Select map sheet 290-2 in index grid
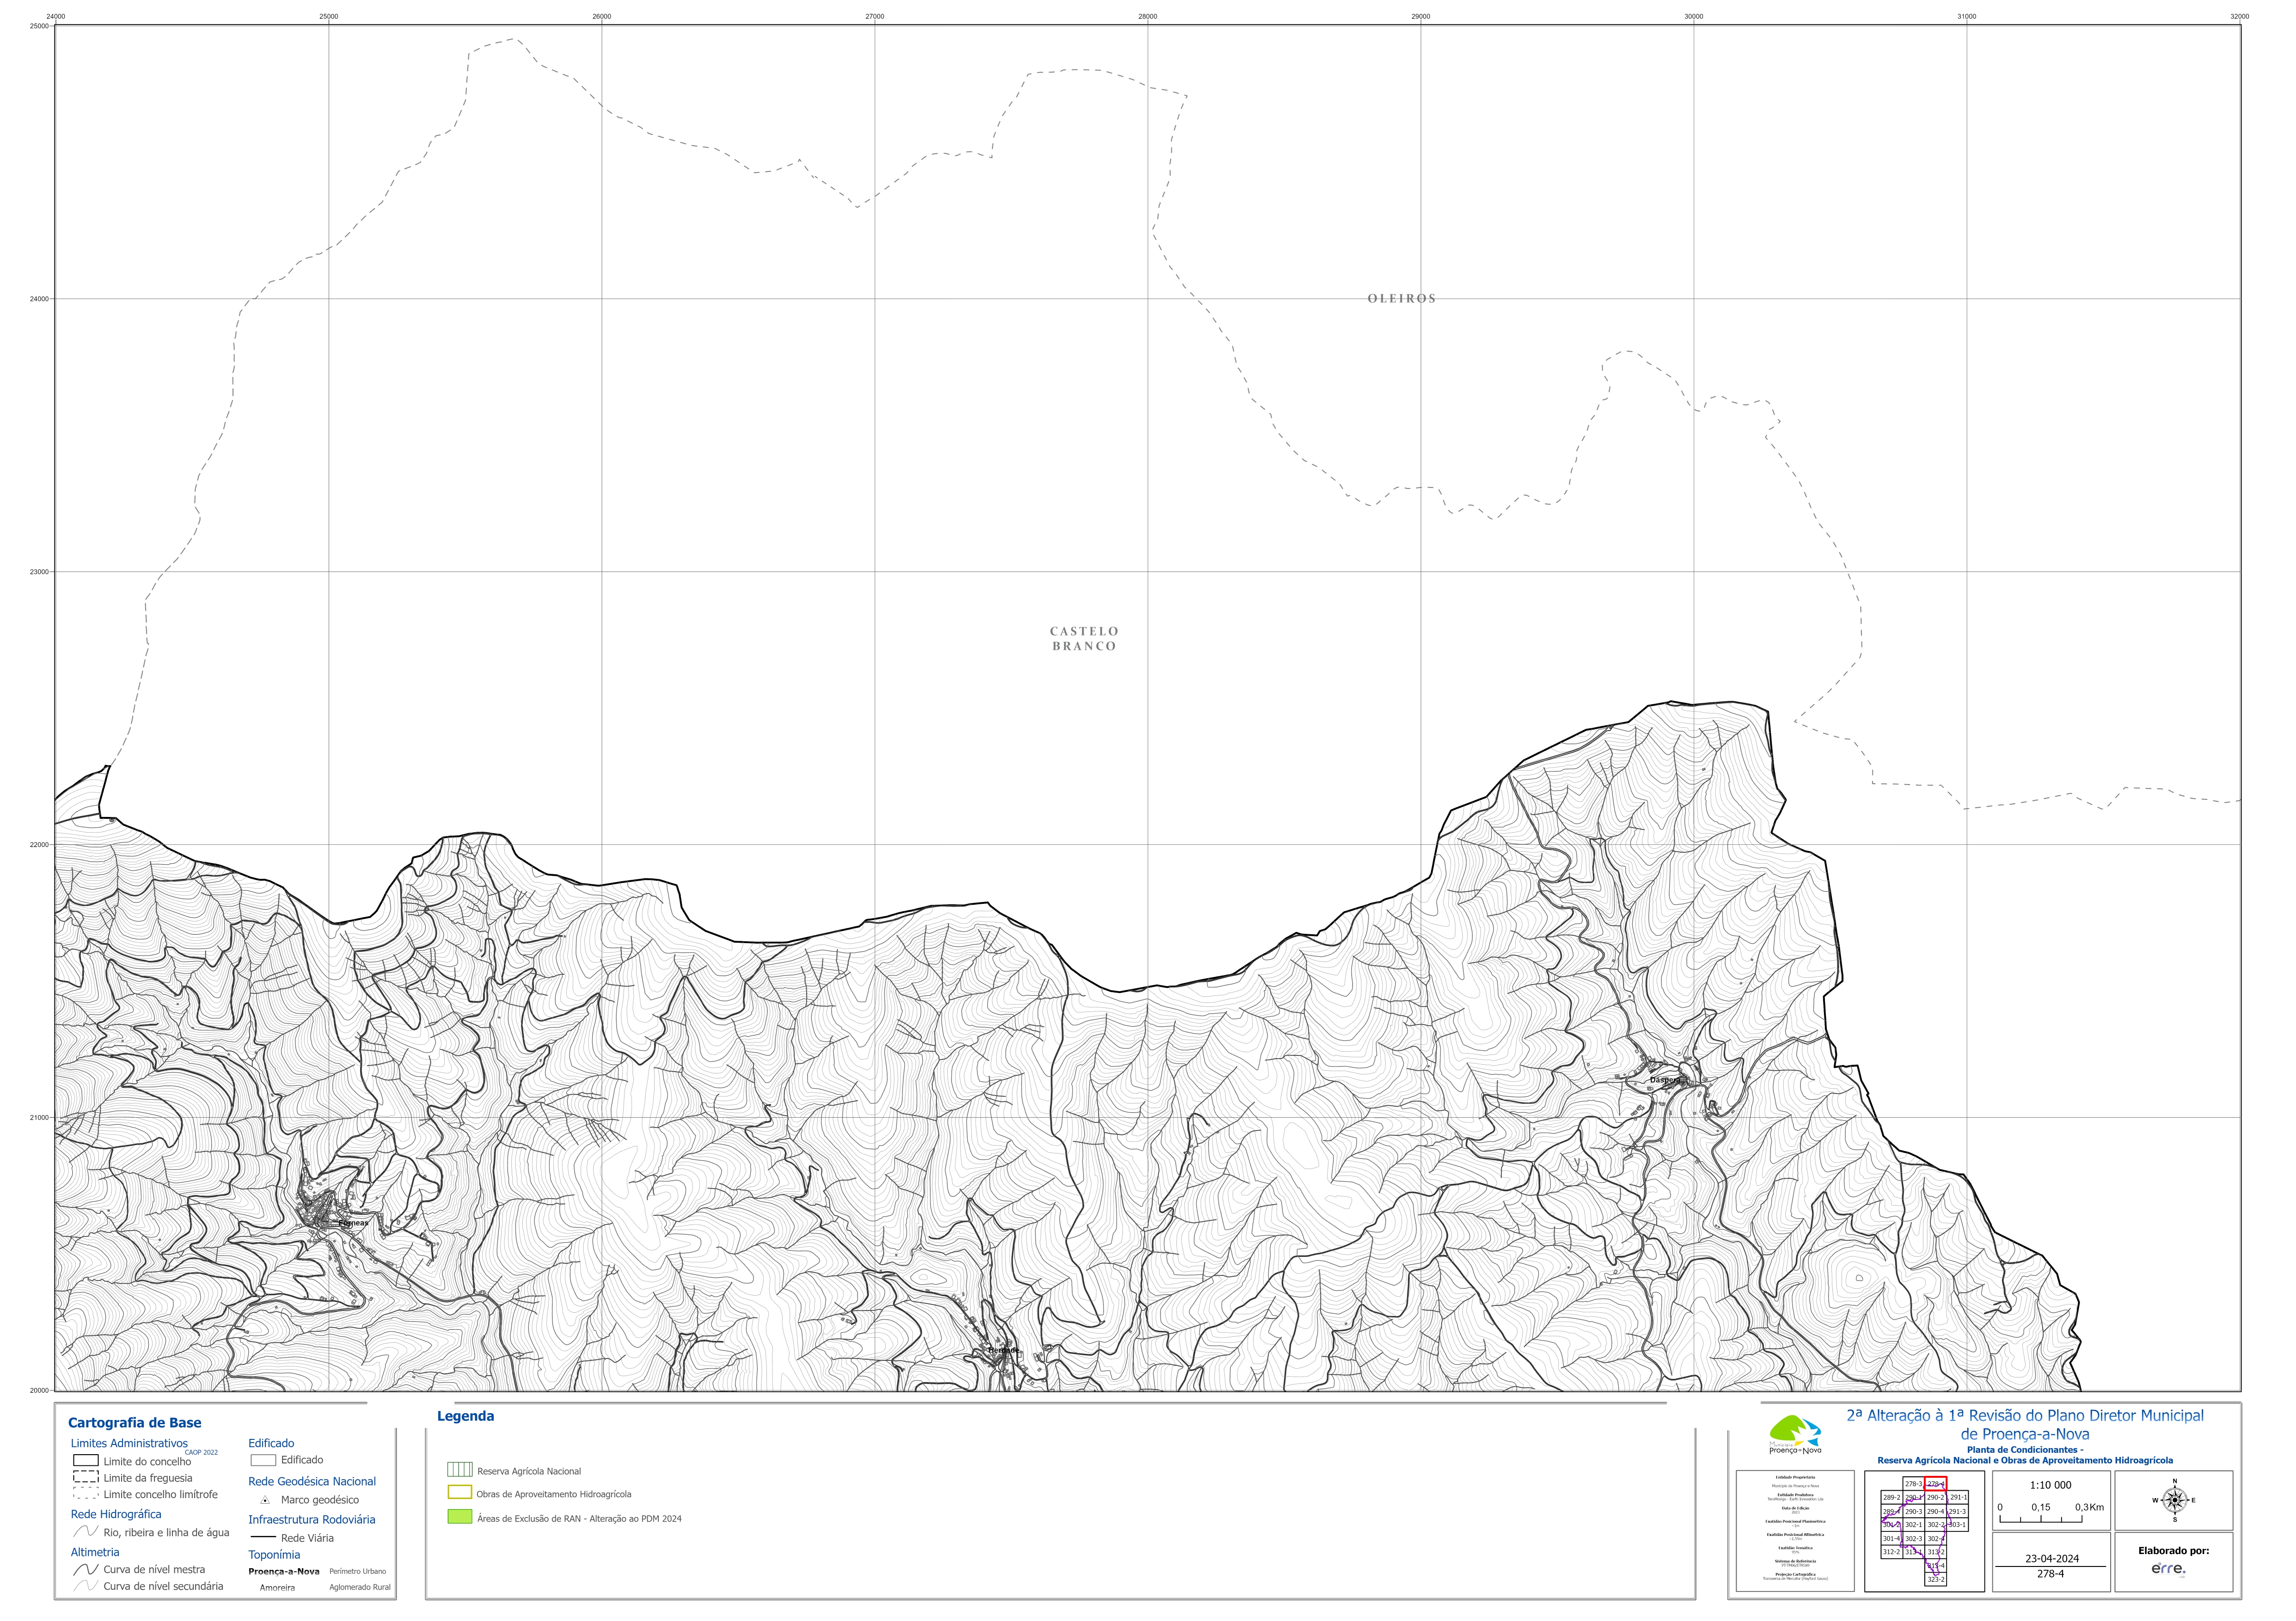2296x1621 pixels. point(1935,1497)
